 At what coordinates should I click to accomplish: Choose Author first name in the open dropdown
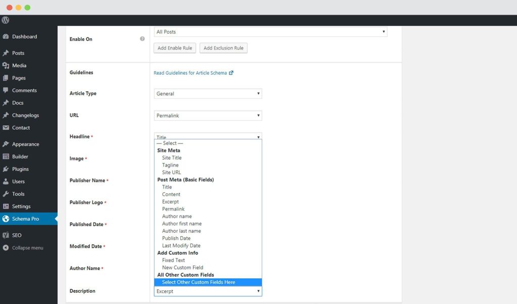coord(181,223)
